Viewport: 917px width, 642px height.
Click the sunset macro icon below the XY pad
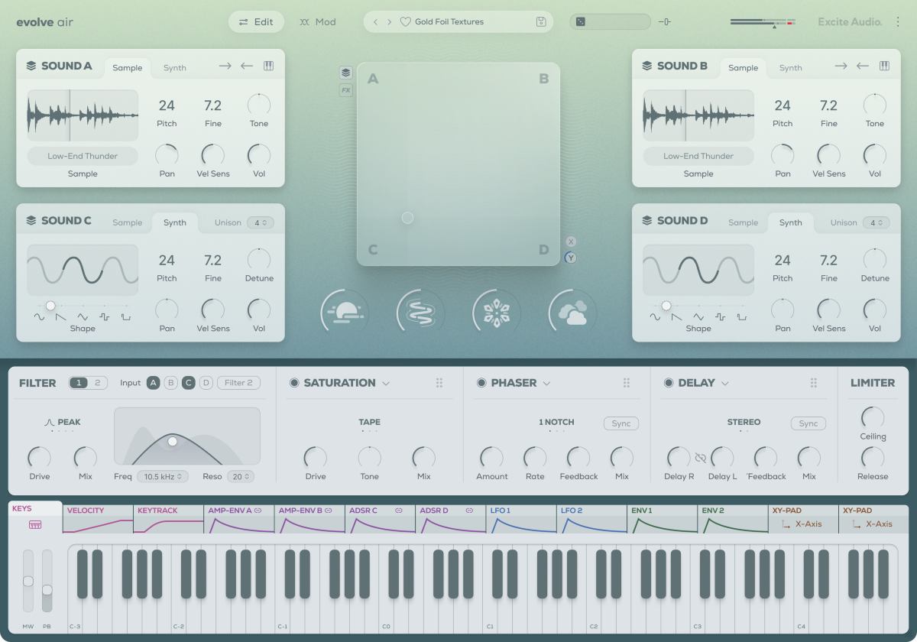click(344, 312)
